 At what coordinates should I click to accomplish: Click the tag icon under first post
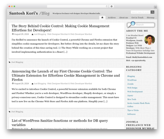(x=10, y=62)
